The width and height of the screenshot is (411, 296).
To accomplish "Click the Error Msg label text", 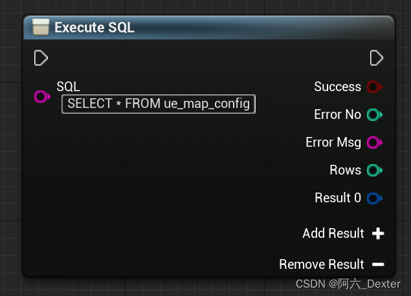I will (333, 142).
